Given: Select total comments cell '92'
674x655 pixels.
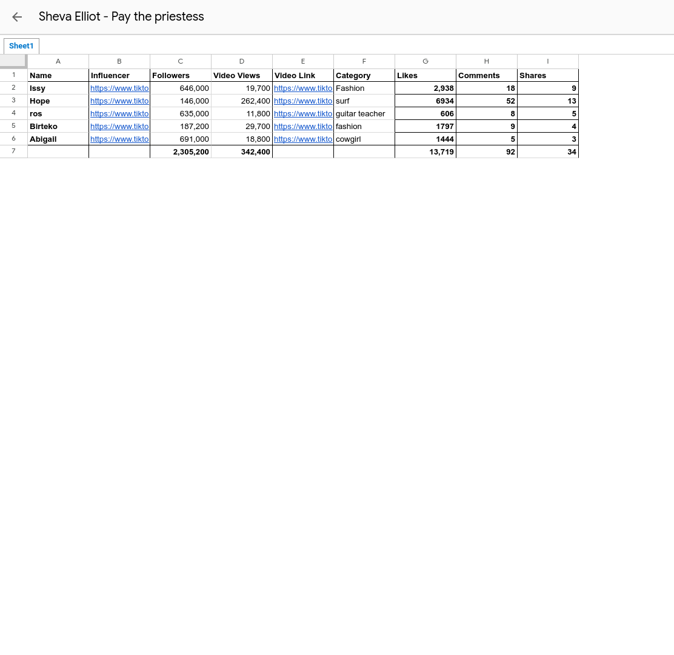Looking at the screenshot, I should [x=487, y=151].
